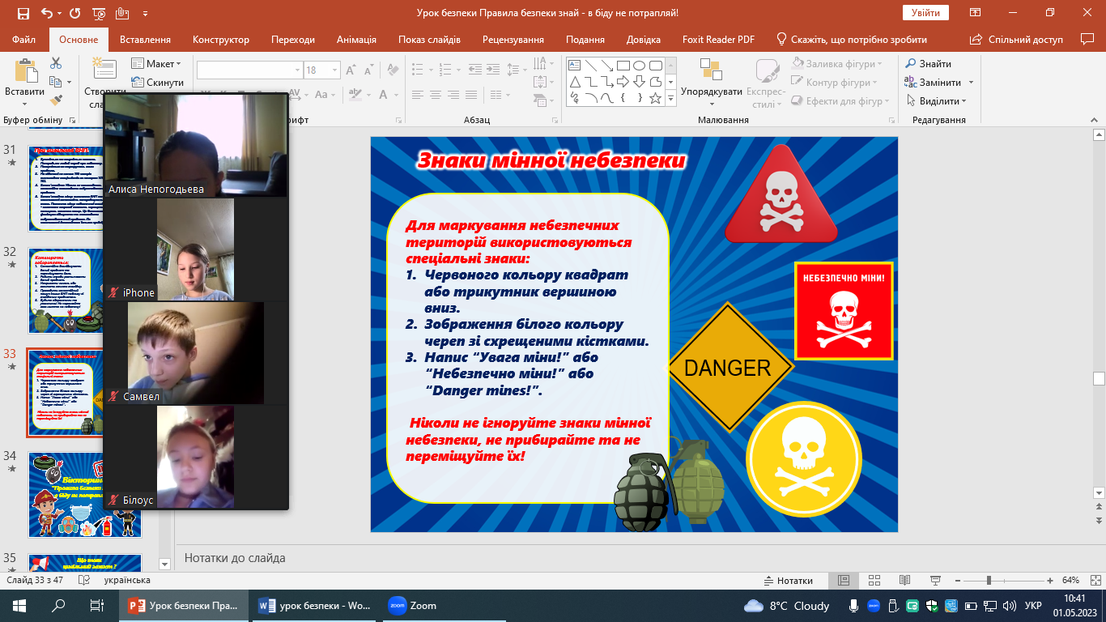
Task: Click Slide Show view icon in status bar
Action: [x=934, y=581]
